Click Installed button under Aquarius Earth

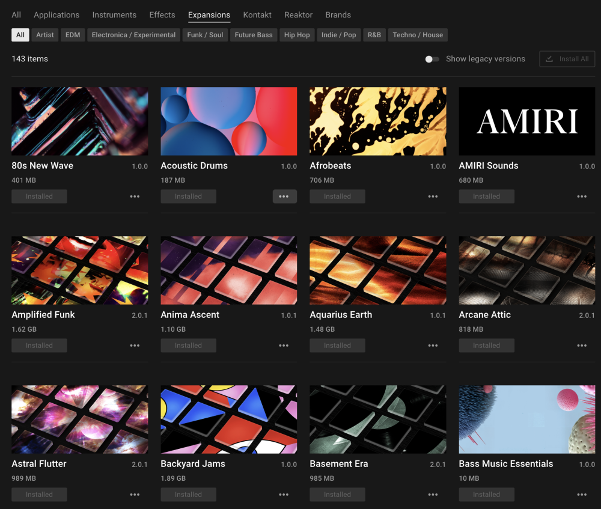(x=337, y=346)
